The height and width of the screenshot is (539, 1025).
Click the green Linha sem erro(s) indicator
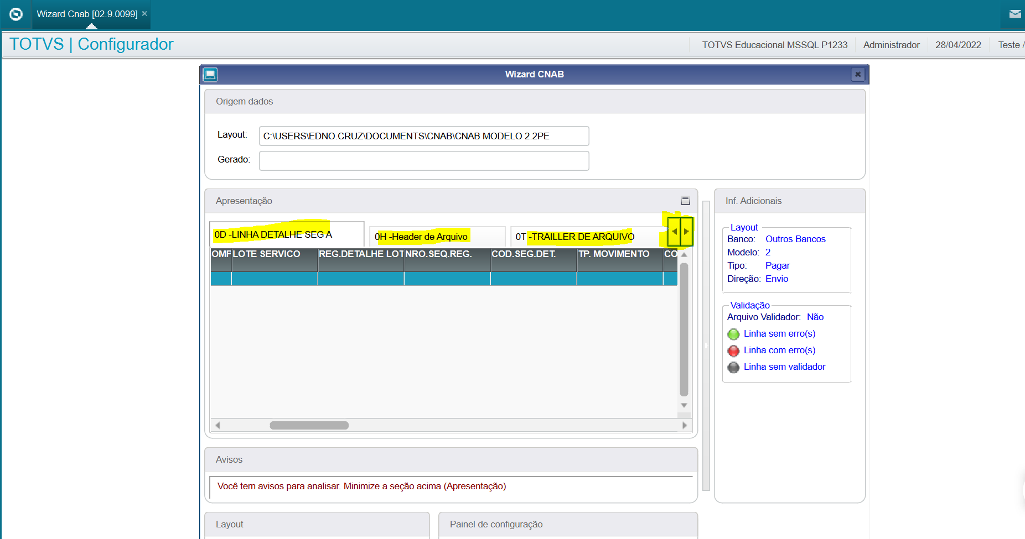733,334
